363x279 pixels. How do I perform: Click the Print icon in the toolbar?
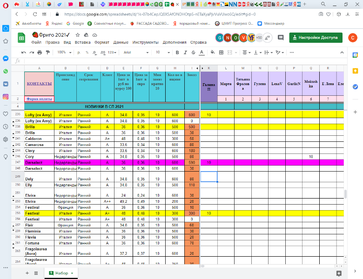coord(39,53)
